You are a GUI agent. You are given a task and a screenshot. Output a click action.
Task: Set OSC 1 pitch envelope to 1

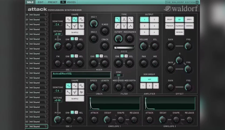(72, 39)
